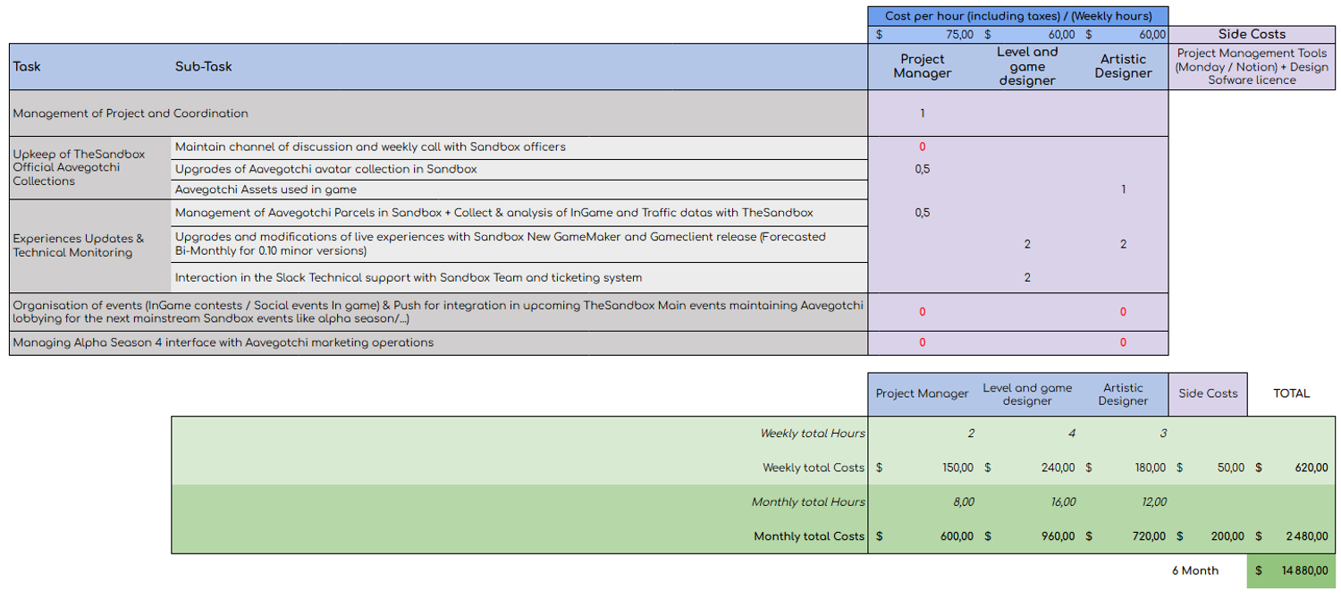Select the 'Weekly total Costs' label

[814, 468]
